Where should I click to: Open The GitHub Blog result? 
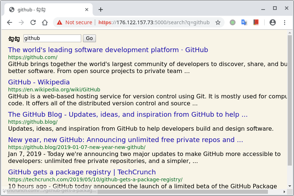tap(128, 115)
